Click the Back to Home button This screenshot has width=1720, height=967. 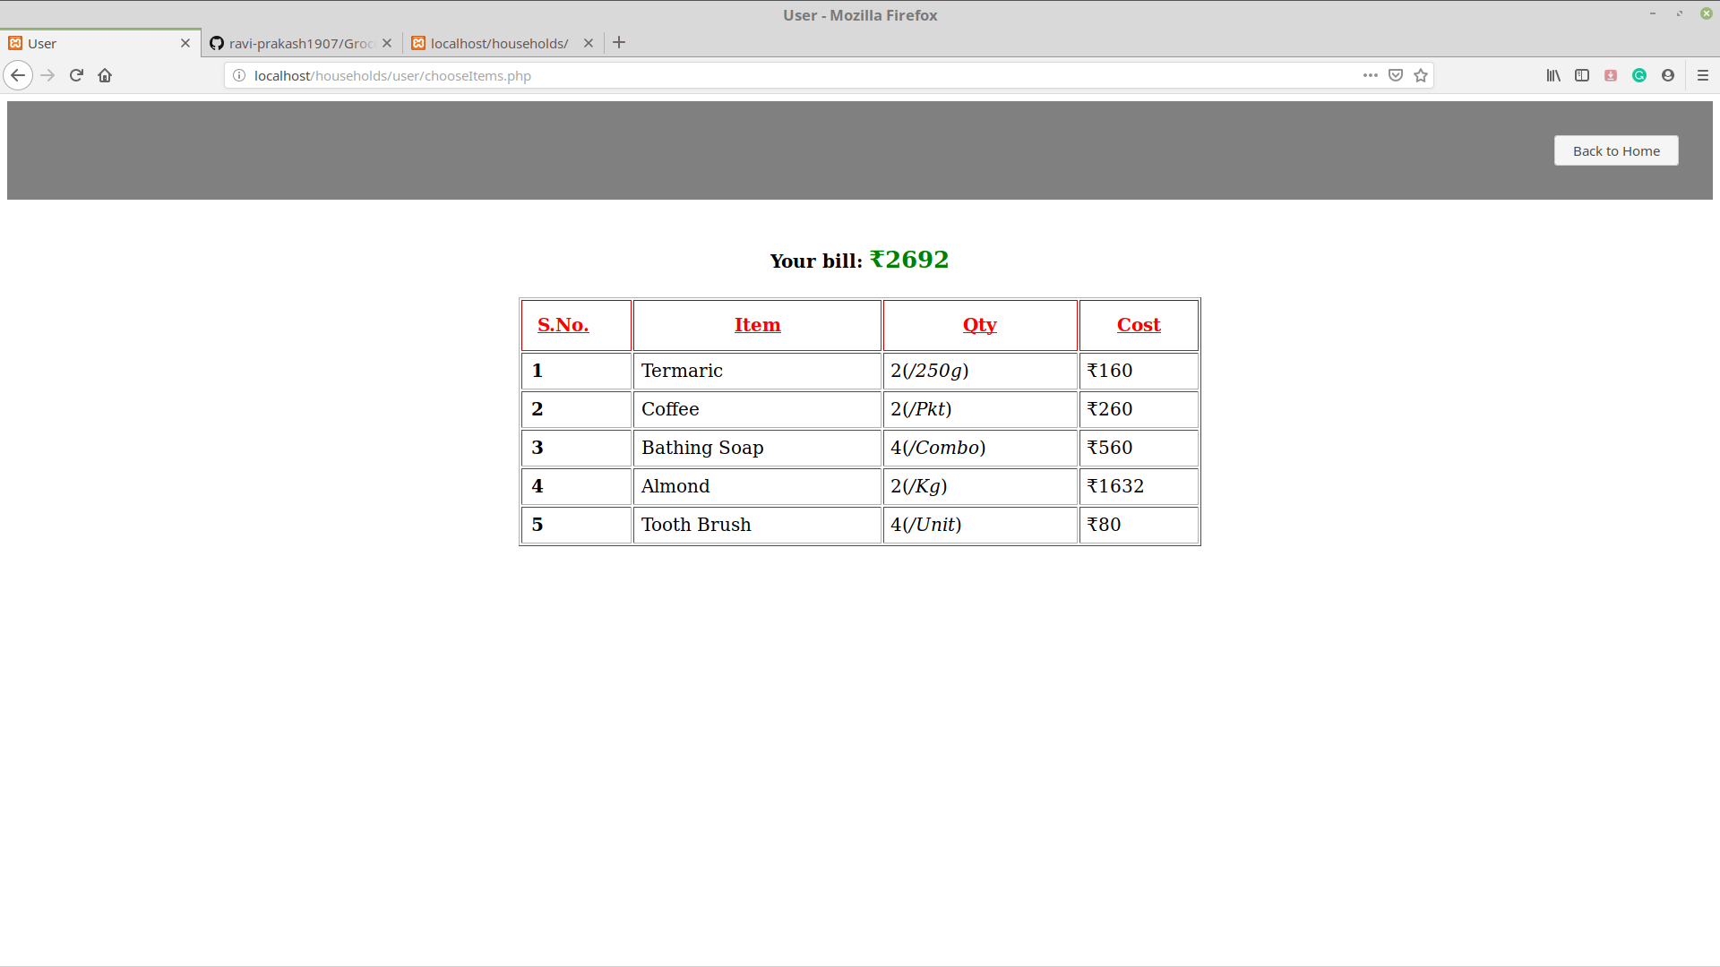tap(1615, 150)
